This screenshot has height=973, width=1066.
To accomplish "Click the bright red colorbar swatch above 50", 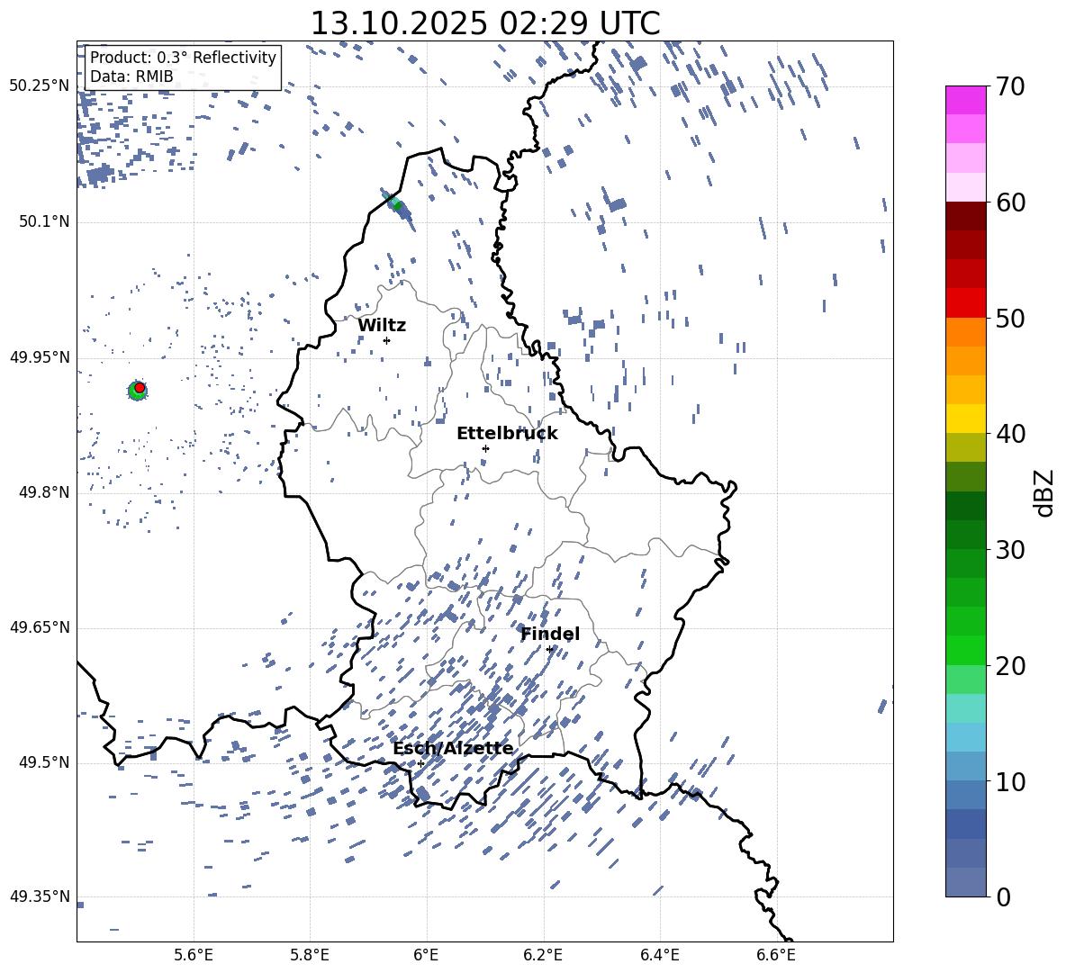I will 966,303.
